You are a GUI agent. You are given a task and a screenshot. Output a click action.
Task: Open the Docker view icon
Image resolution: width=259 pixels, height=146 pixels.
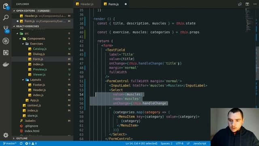(6, 64)
